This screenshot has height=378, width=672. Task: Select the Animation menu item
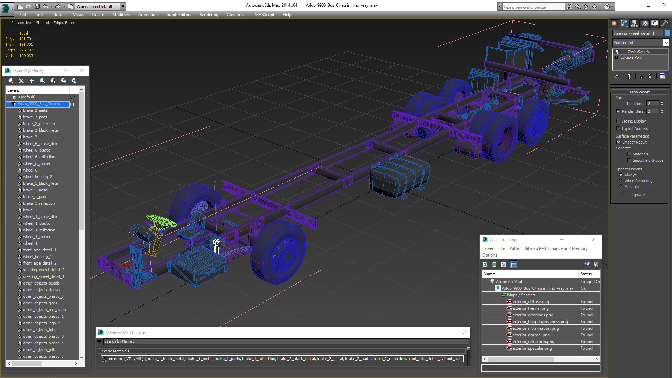coord(147,14)
